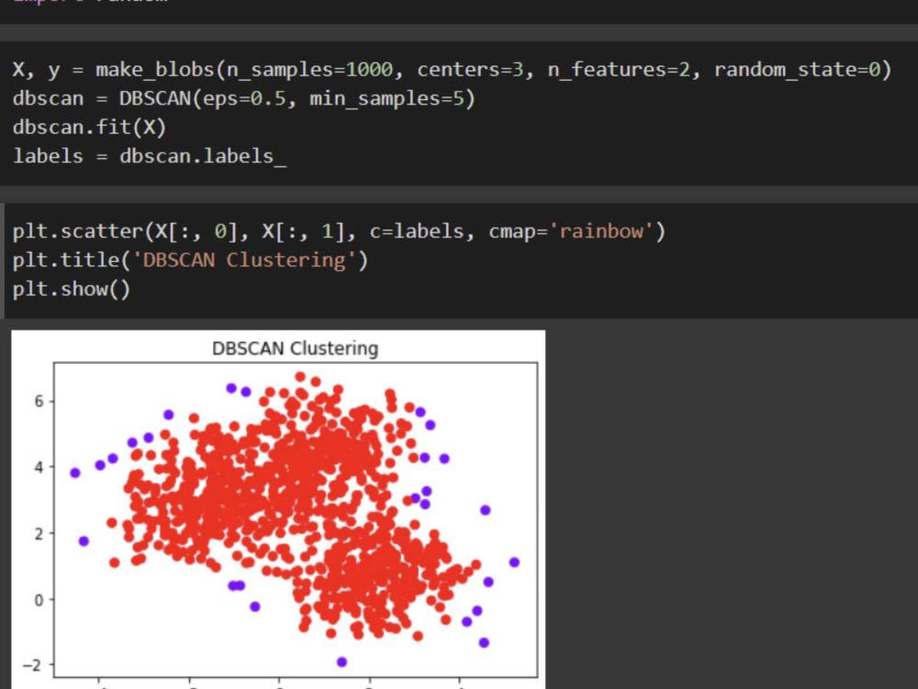This screenshot has width=918, height=689.
Task: Click the 'rainbow' cmap string
Action: pyautogui.click(x=600, y=232)
